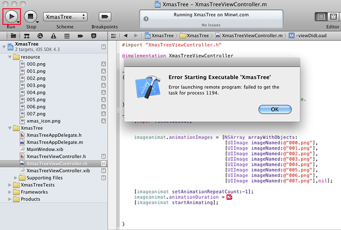The image size is (341, 230).
Task: Select the assistant editor view button
Action: 333,17
